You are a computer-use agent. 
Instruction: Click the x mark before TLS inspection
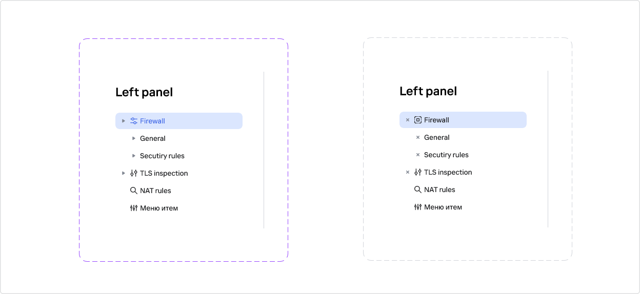(408, 172)
